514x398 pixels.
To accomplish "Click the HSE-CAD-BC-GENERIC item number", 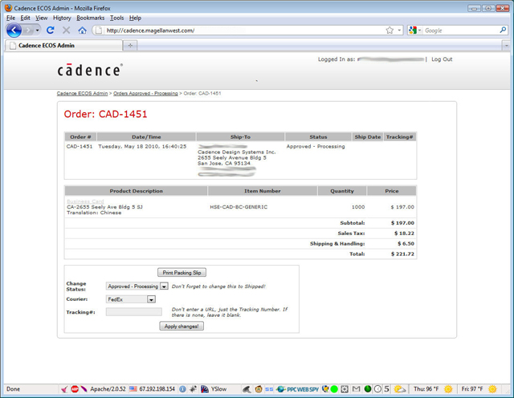I will (239, 207).
